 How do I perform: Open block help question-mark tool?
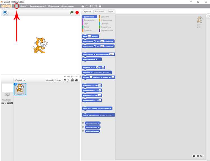coord(100,6)
